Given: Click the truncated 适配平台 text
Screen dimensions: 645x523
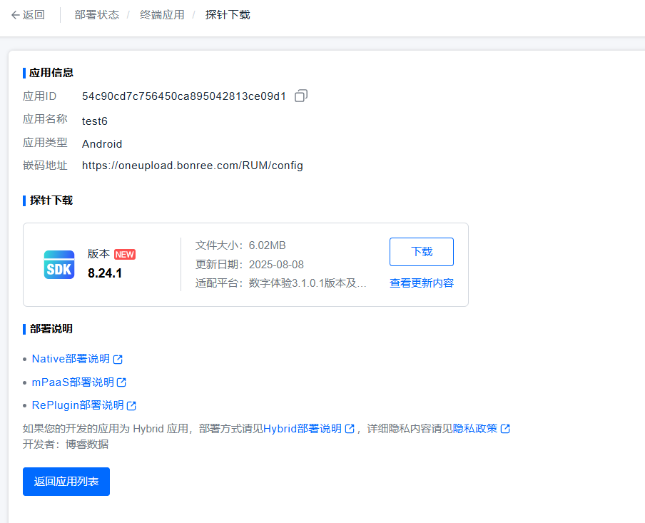Looking at the screenshot, I should pyautogui.click(x=308, y=283).
